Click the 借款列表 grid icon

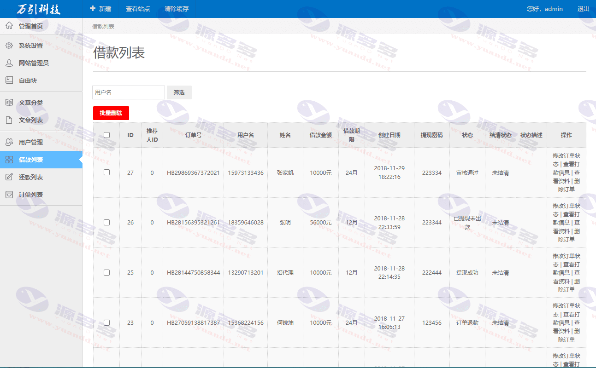(9, 160)
